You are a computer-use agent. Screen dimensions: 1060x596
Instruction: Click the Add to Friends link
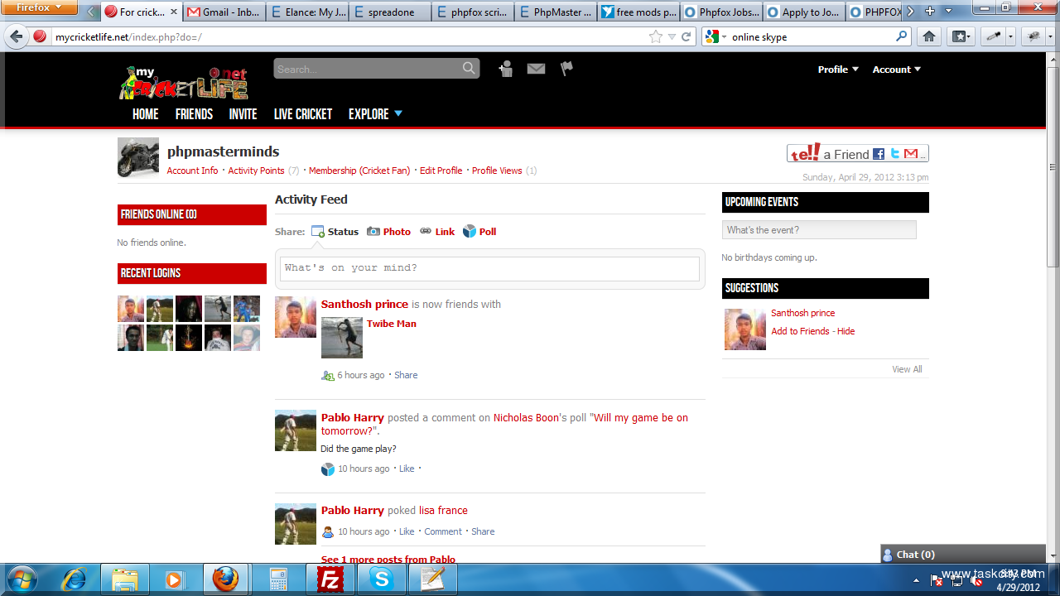pyautogui.click(x=800, y=331)
